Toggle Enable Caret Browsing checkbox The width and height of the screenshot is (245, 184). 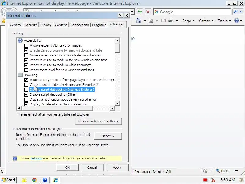[x=26, y=50]
